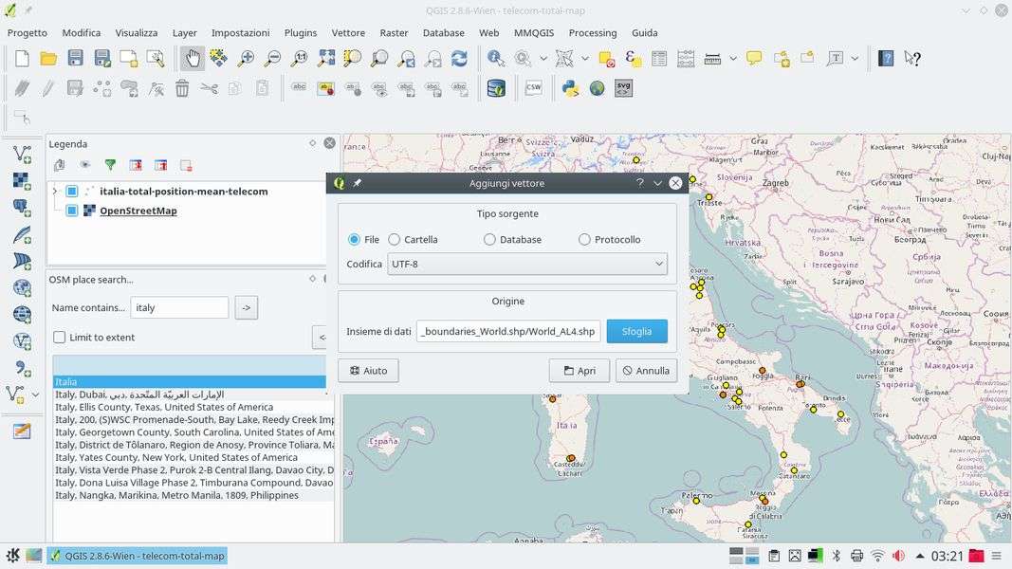This screenshot has width=1012, height=569.
Task: Open the Processing menu
Action: tap(592, 32)
